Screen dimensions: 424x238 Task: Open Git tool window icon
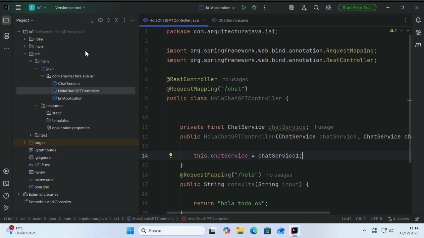6,208
